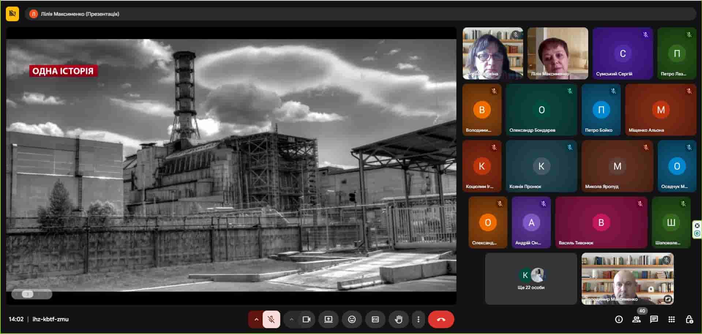Expand video settings arrow beside camera
Image resolution: width=702 pixels, height=334 pixels.
(x=291, y=319)
